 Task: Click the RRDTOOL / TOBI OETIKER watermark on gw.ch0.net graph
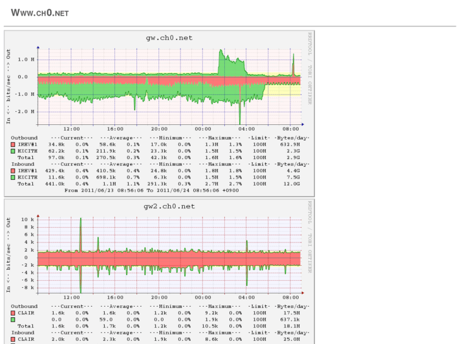pyautogui.click(x=310, y=68)
